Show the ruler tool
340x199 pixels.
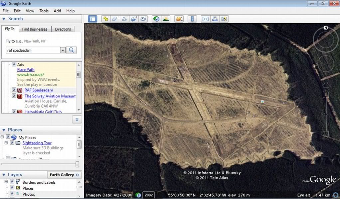192,19
